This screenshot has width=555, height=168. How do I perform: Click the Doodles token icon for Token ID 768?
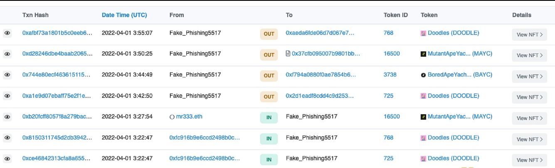pyautogui.click(x=424, y=33)
